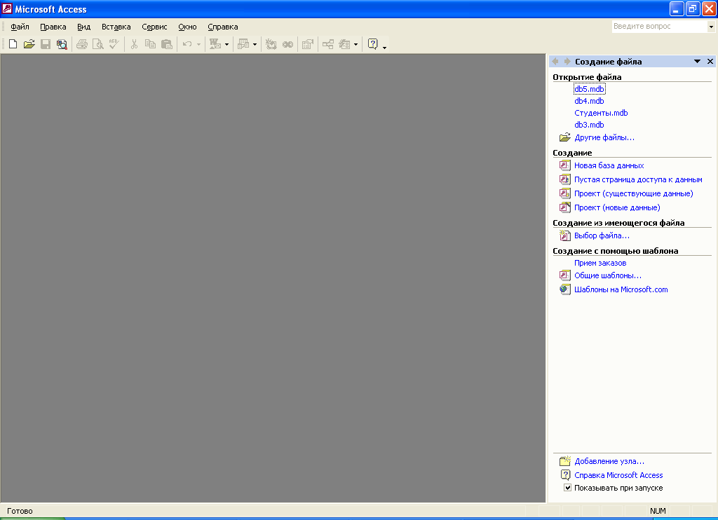Click the Open folder toolbar icon
This screenshot has height=520, width=718.
coord(29,44)
